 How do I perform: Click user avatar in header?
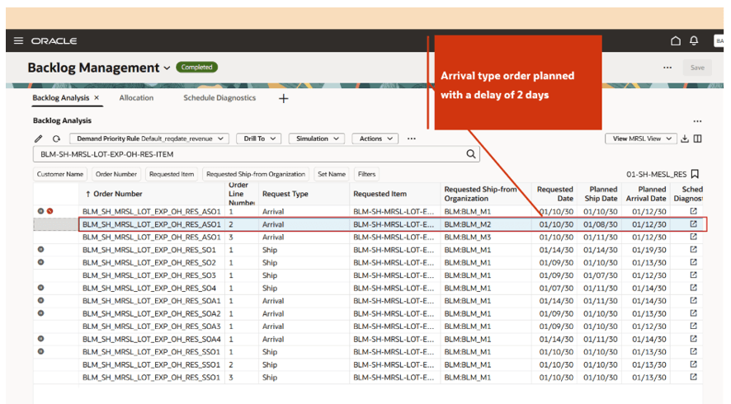(719, 41)
